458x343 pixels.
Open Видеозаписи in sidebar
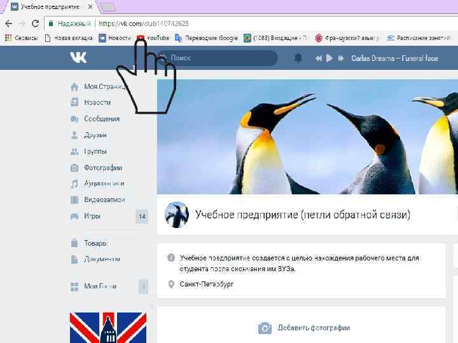tap(104, 200)
